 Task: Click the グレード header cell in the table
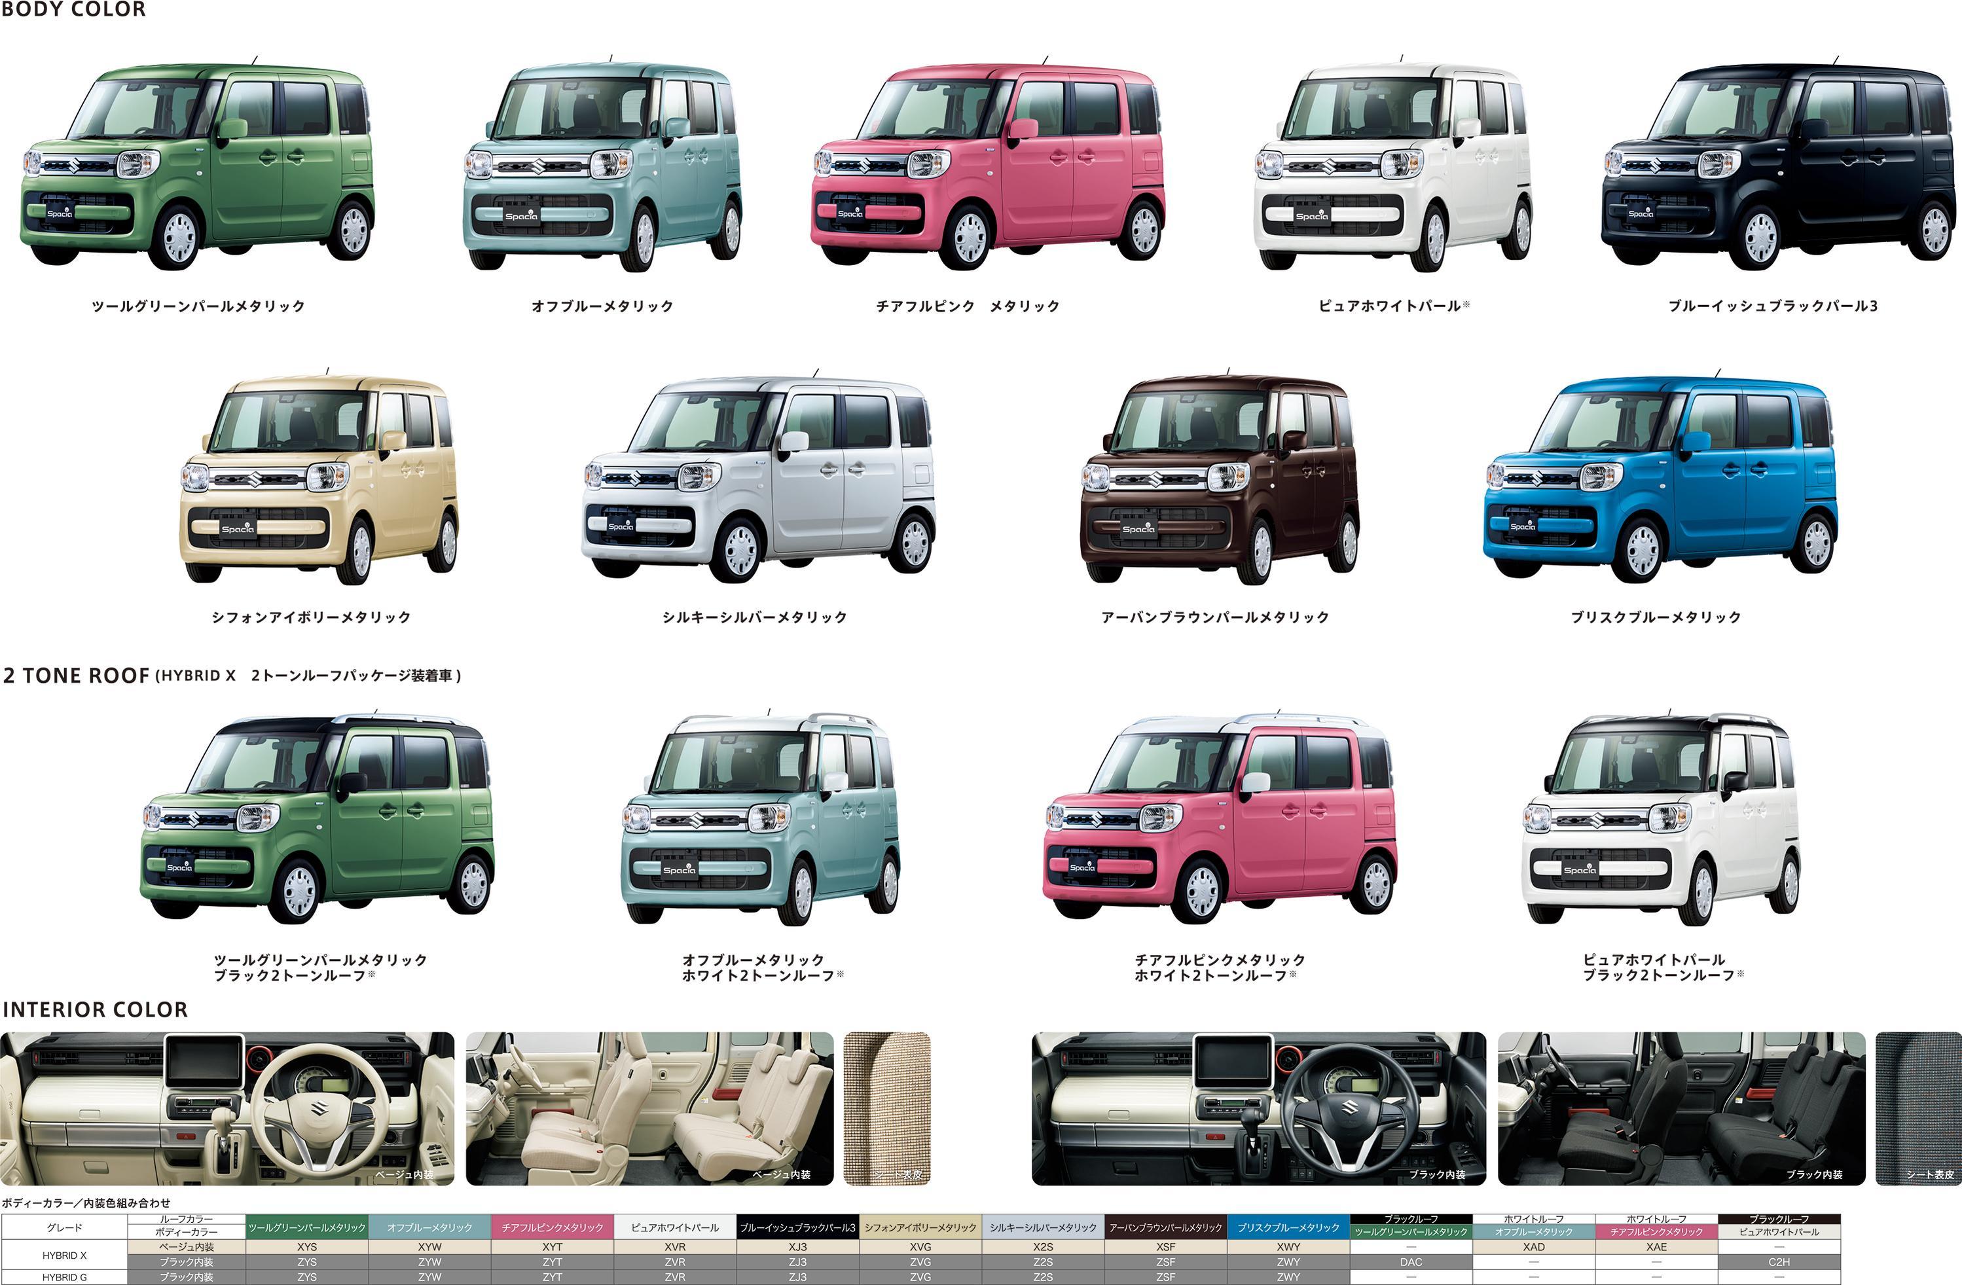(x=64, y=1227)
